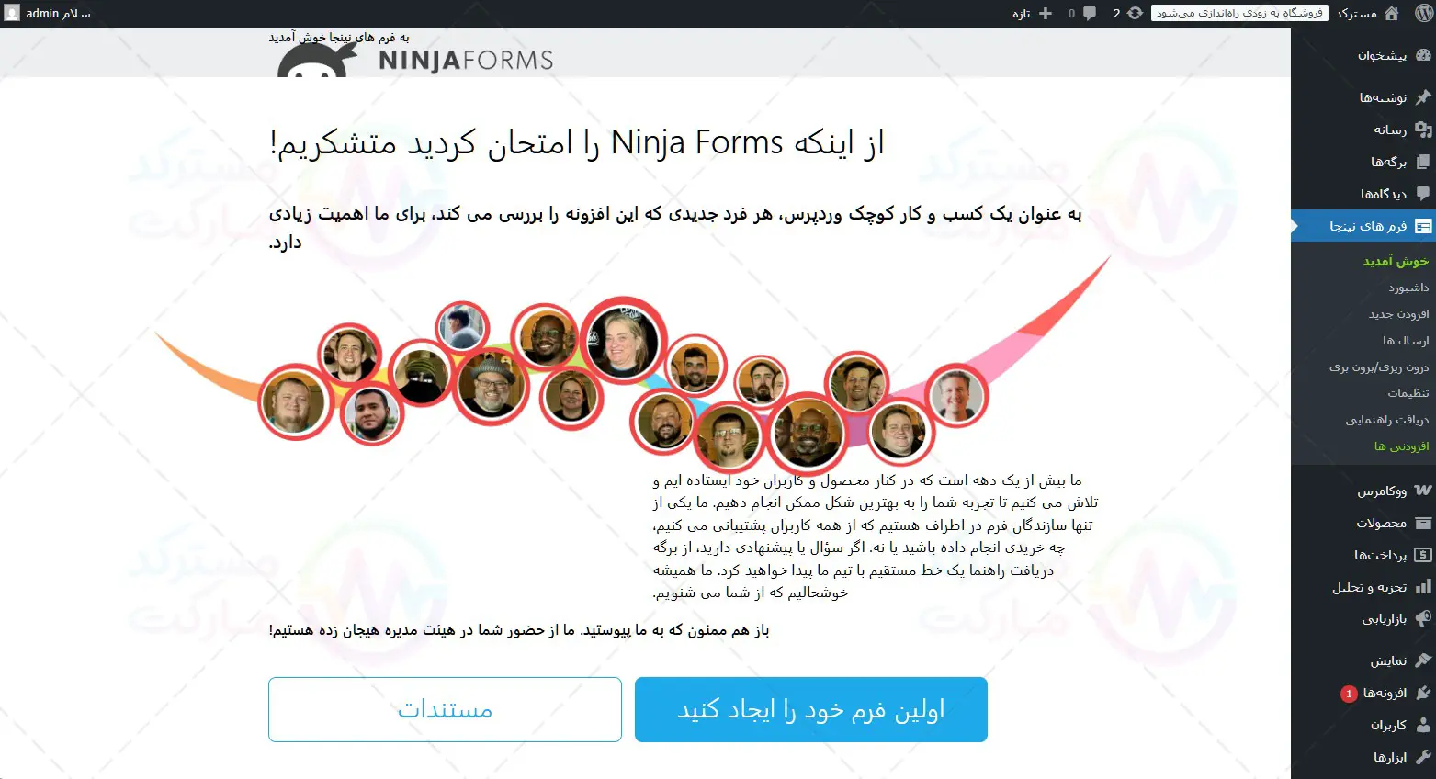Click the WordPress logo icon in admin bar
1436x779 pixels.
click(x=1422, y=13)
